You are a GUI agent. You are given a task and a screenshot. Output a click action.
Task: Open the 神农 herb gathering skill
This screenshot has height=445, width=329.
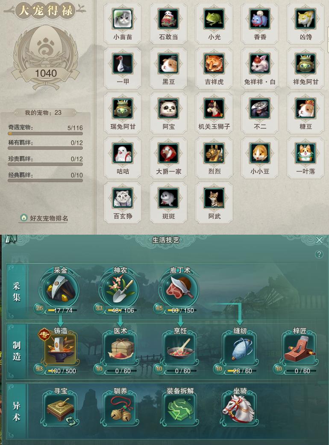(120, 290)
